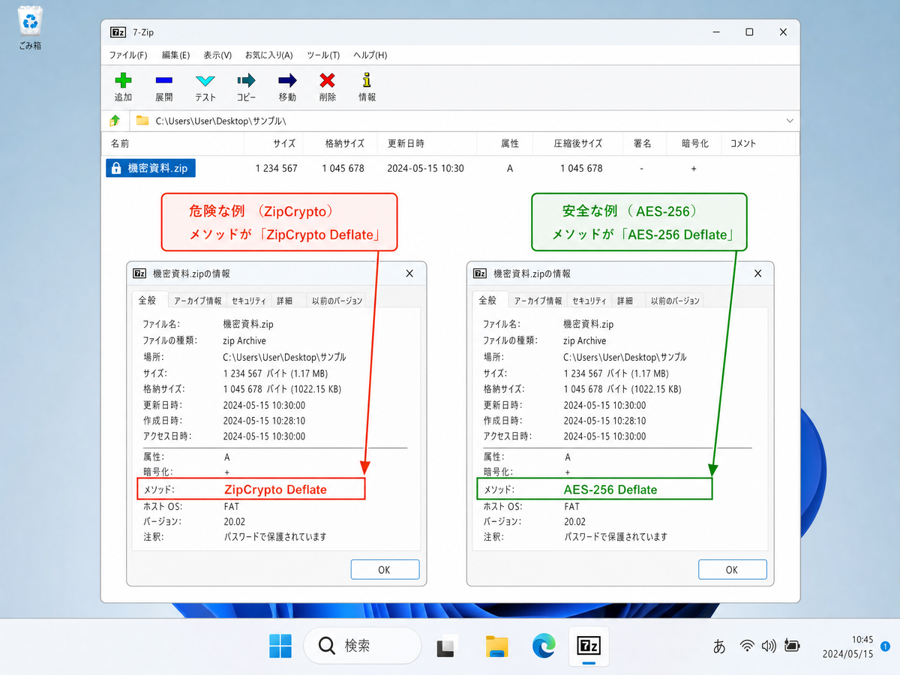This screenshot has width=900, height=675.
Task: Click the 7-Zip logo in main title bar
Action: point(118,32)
